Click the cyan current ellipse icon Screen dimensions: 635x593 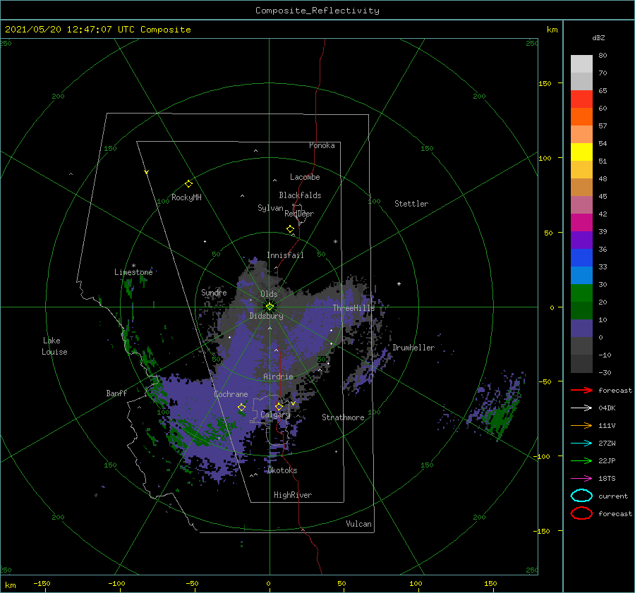(581, 496)
